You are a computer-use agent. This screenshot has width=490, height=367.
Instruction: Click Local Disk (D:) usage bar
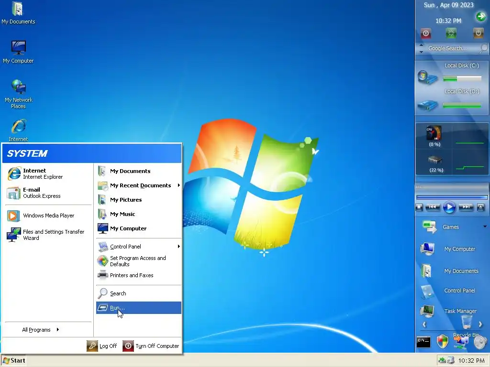coord(462,106)
